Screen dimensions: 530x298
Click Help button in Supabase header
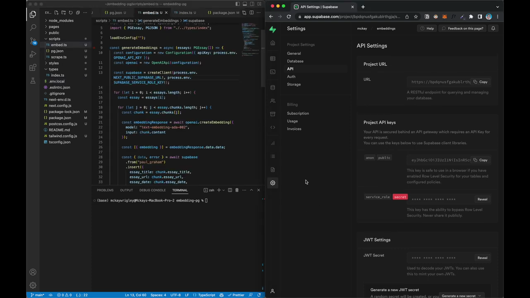tap(427, 29)
